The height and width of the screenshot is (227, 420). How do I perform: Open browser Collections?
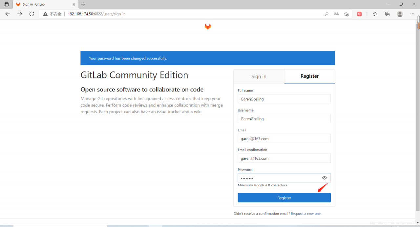pyautogui.click(x=387, y=14)
